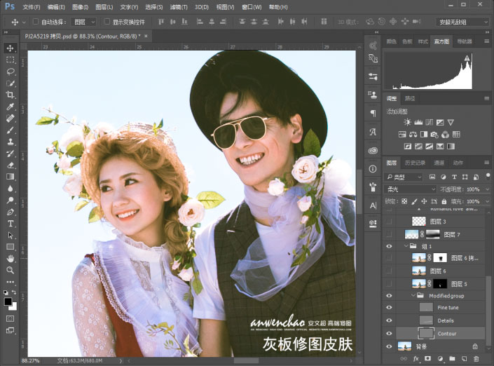Select the Rectangular Marquee tool
This screenshot has width=494, height=366.
10,60
